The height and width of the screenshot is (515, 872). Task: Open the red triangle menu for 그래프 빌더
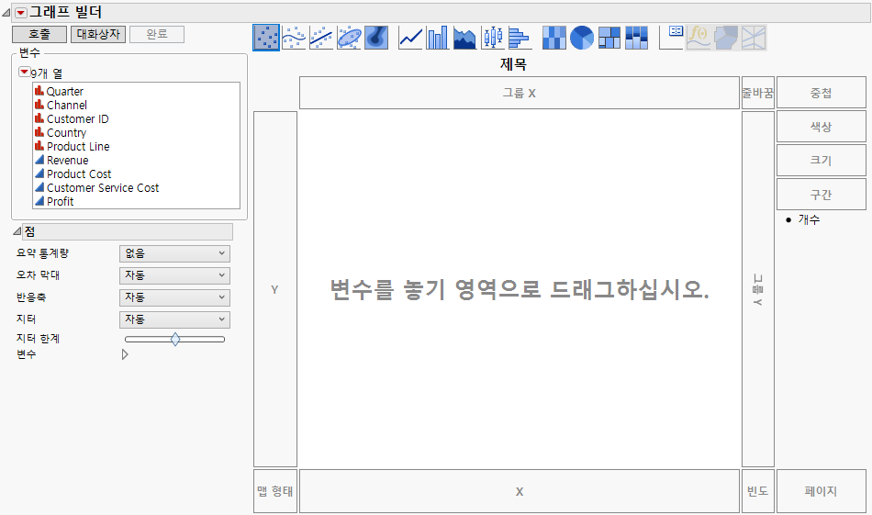coord(20,13)
